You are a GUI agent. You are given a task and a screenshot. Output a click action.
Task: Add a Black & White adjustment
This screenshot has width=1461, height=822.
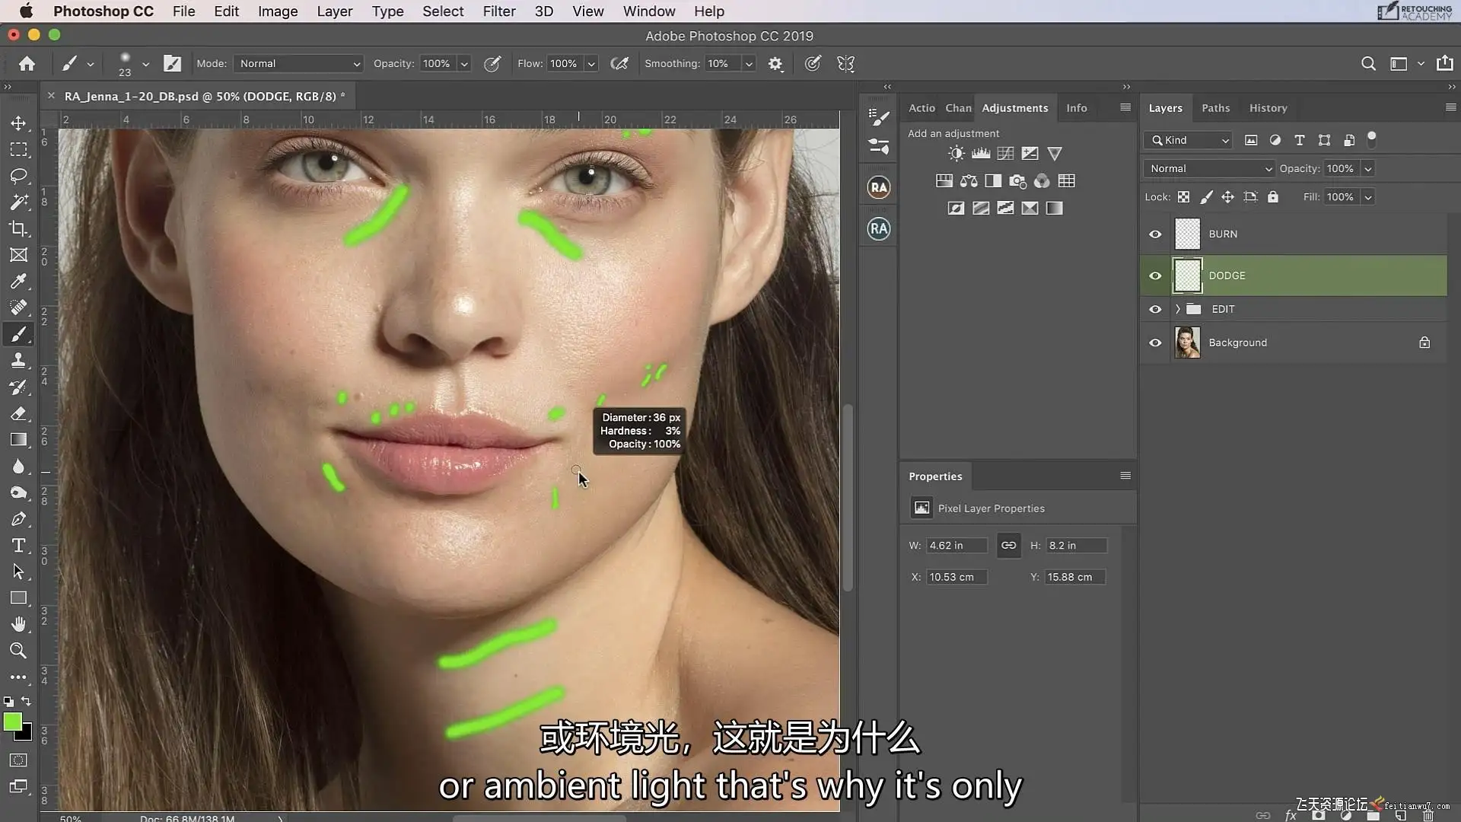993,181
